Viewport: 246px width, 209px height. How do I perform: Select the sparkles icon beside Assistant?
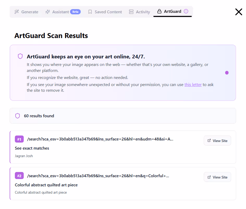pyautogui.click(x=48, y=12)
